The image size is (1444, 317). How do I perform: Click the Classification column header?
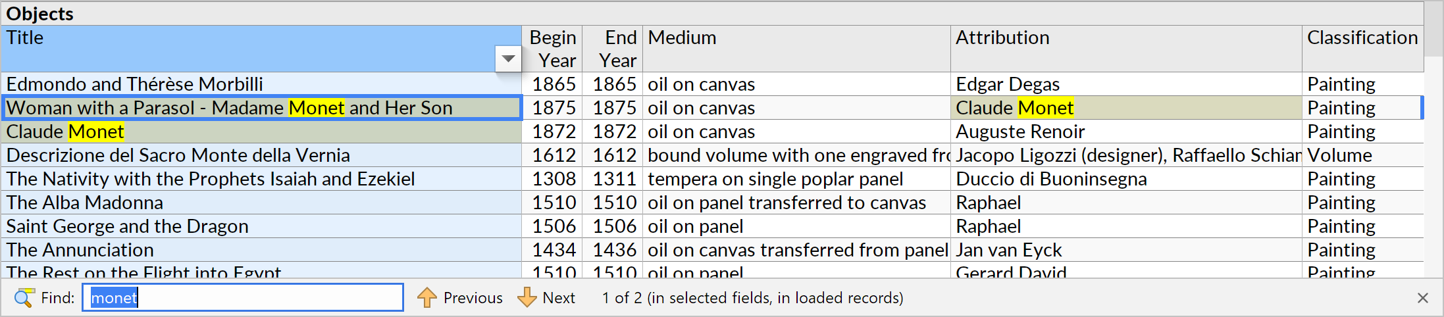(1362, 49)
